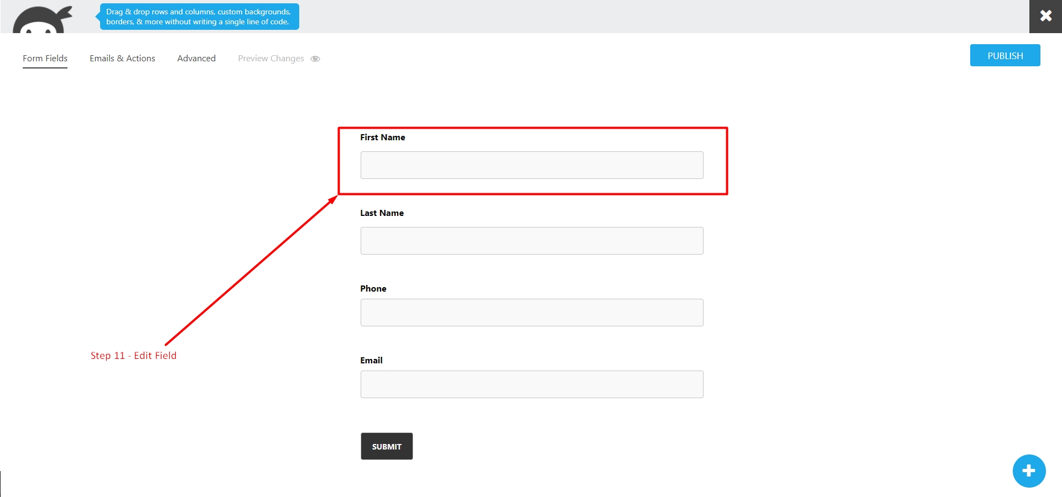The image size is (1062, 497).
Task: Click the eye icon beside Preview Changes
Action: [x=315, y=59]
